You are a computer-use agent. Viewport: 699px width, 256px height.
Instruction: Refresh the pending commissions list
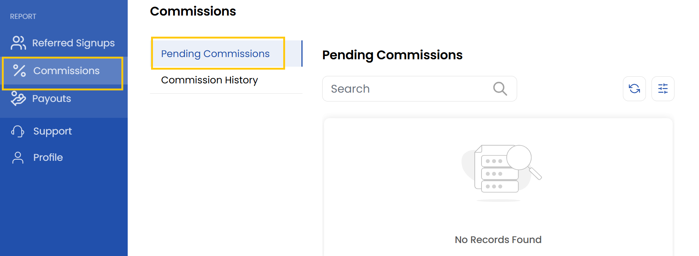coord(634,89)
